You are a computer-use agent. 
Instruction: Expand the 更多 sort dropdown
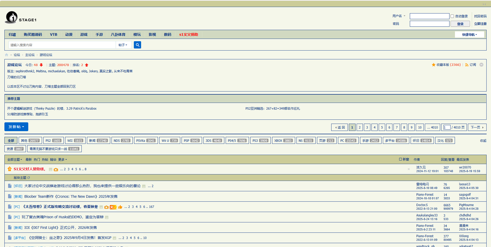pyautogui.click(x=63, y=160)
